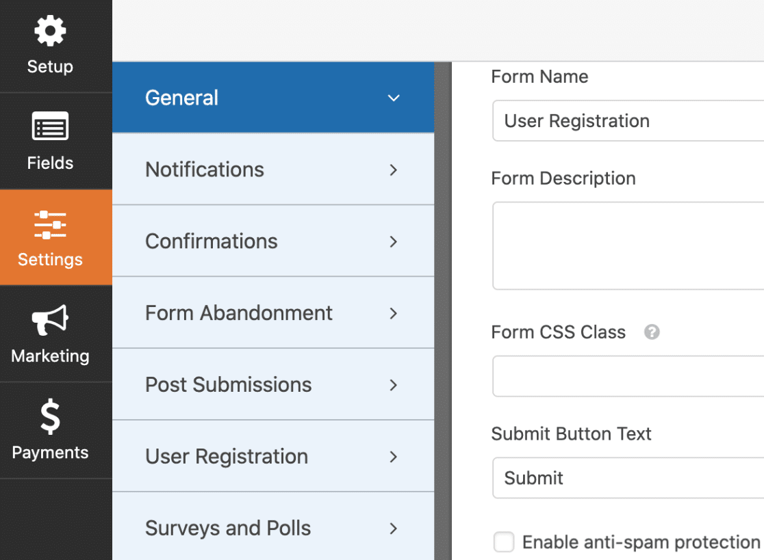
Task: Click the Submit Button Text field
Action: 628,478
